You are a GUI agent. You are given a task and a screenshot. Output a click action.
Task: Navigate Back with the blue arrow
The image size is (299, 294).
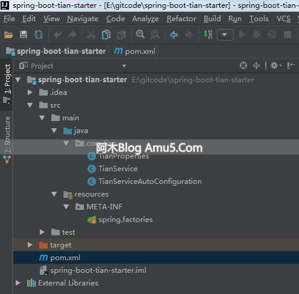click(x=174, y=35)
